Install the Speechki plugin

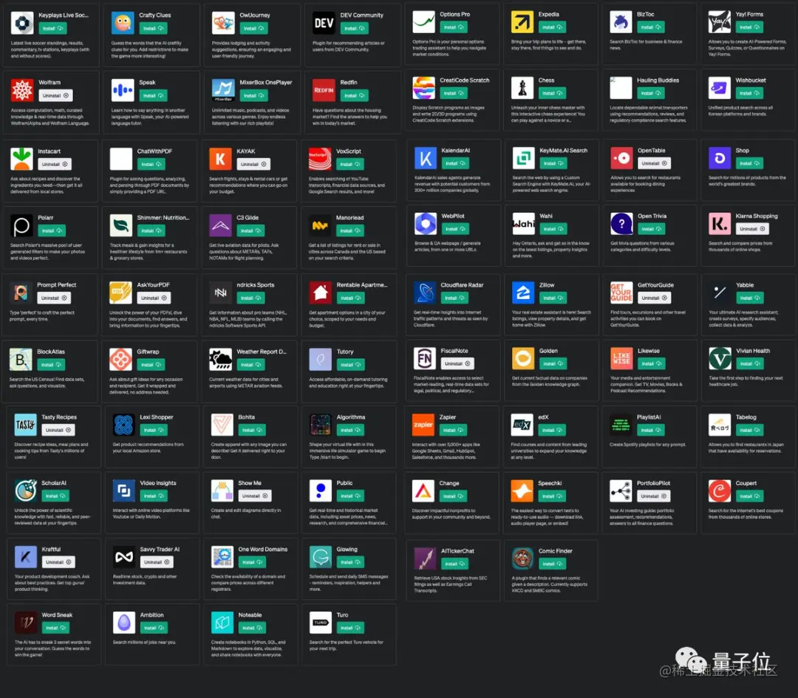pos(552,496)
